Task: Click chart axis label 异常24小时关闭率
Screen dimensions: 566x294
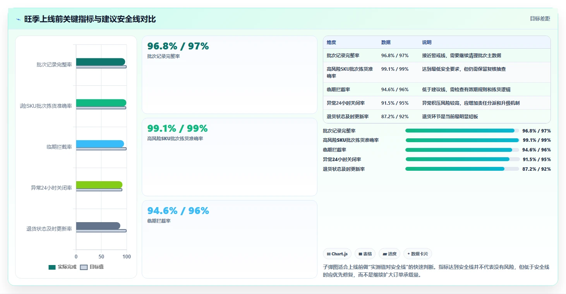Action: (x=51, y=188)
